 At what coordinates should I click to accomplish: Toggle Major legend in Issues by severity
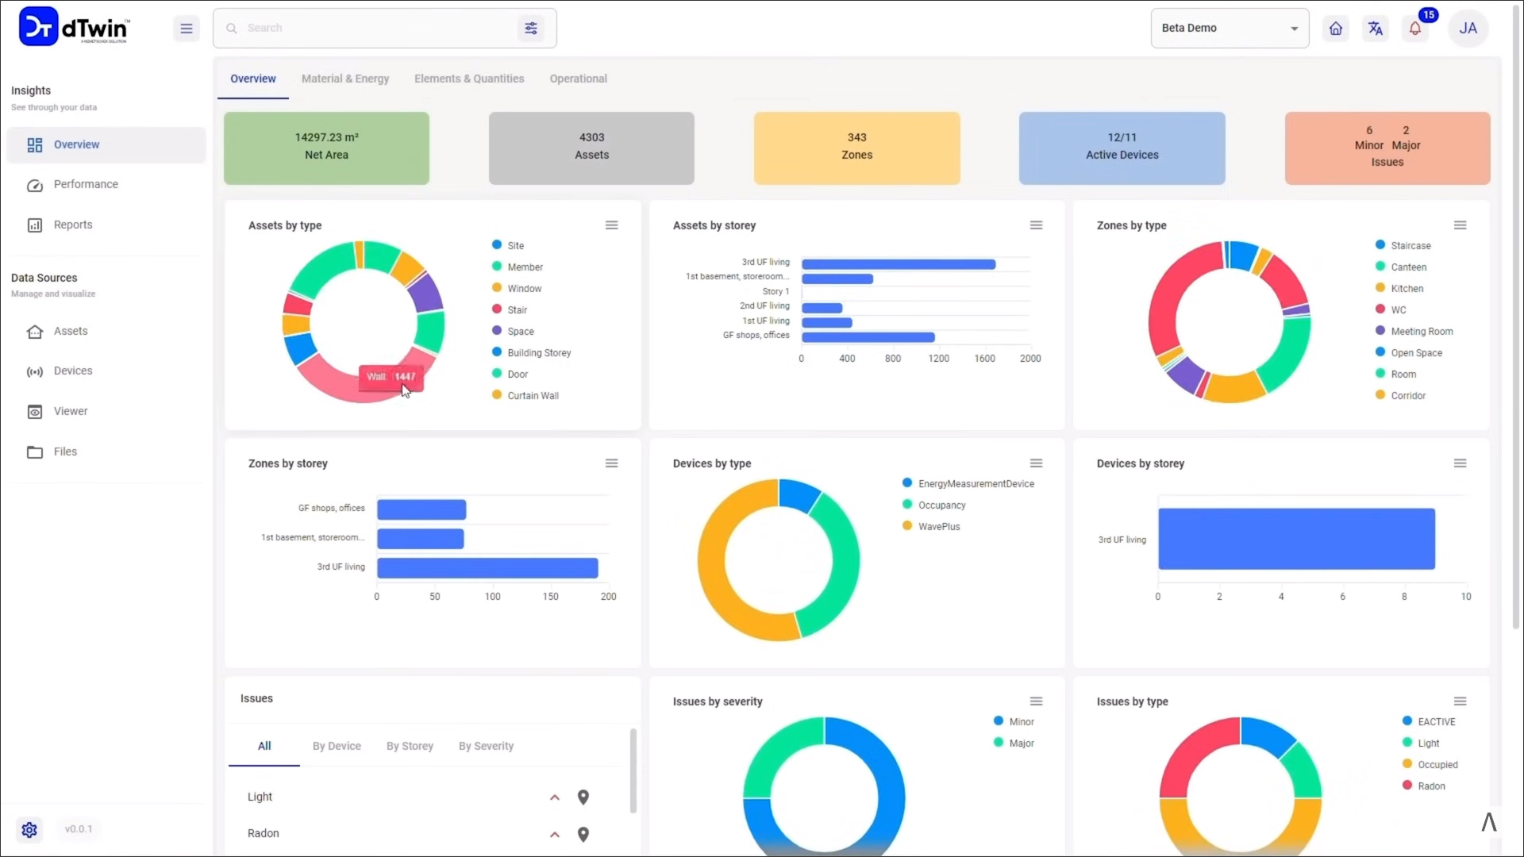pos(1014,744)
